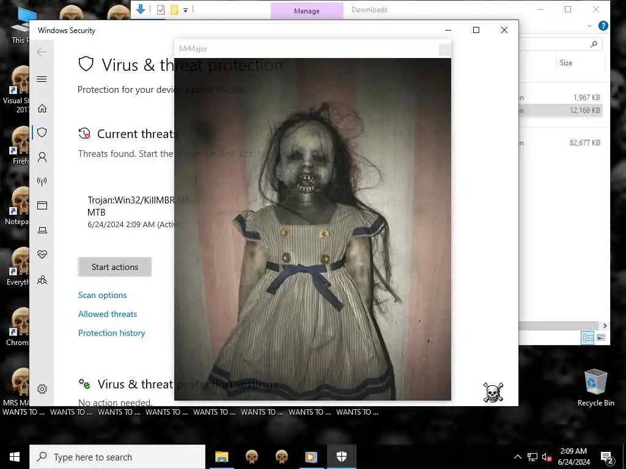626x469 pixels.
Task: Select the file sized 12,168 KB
Action: (x=561, y=111)
